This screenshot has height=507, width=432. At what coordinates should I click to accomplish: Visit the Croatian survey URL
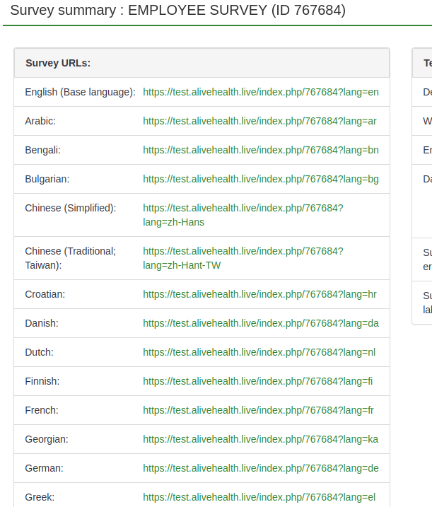click(259, 294)
